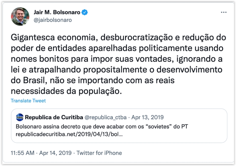Click the Republica de Curitiba avatar icon

(20, 117)
